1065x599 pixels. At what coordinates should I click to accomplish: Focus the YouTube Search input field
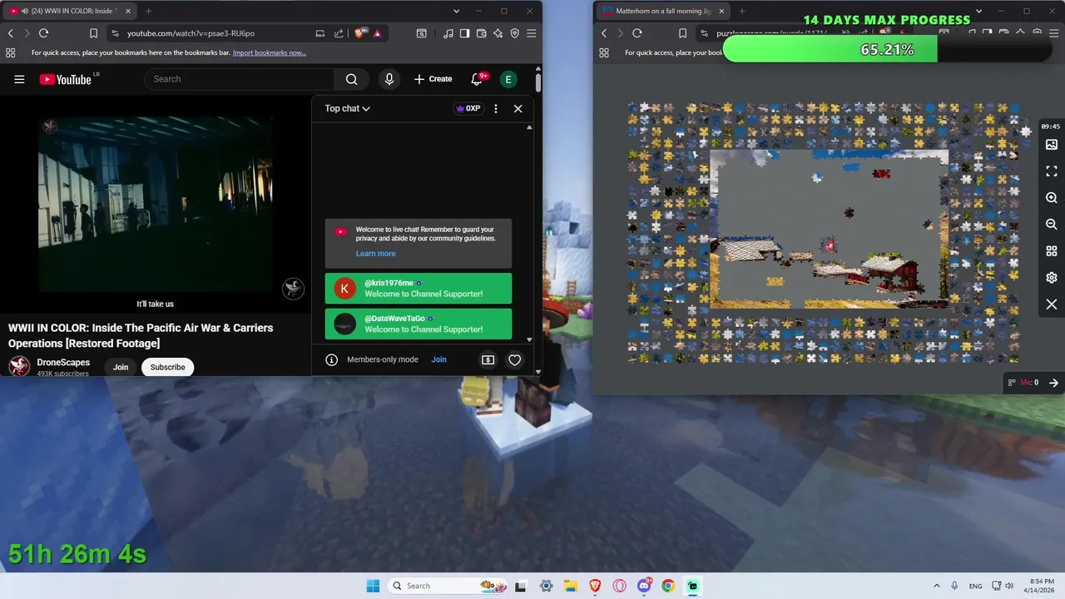pyautogui.click(x=240, y=79)
